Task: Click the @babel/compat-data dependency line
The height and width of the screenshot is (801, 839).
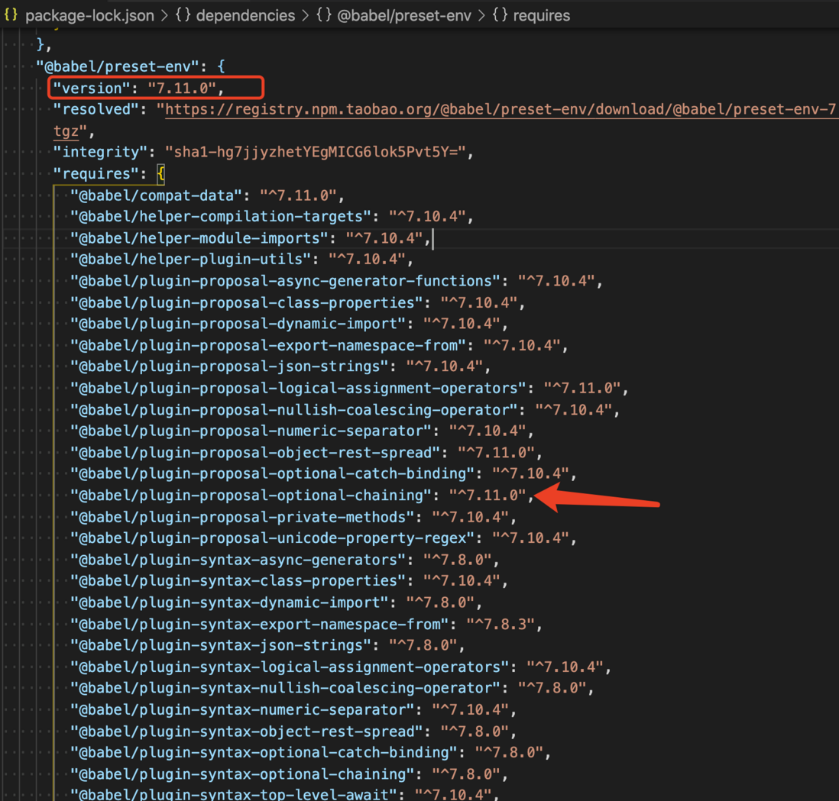Action: 207,195
